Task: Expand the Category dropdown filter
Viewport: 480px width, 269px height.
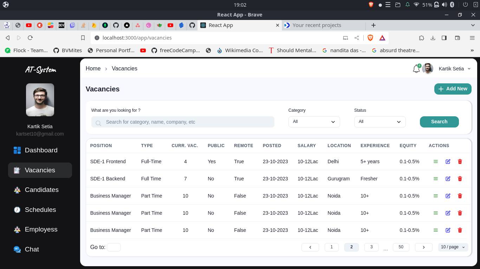Action: tap(314, 122)
